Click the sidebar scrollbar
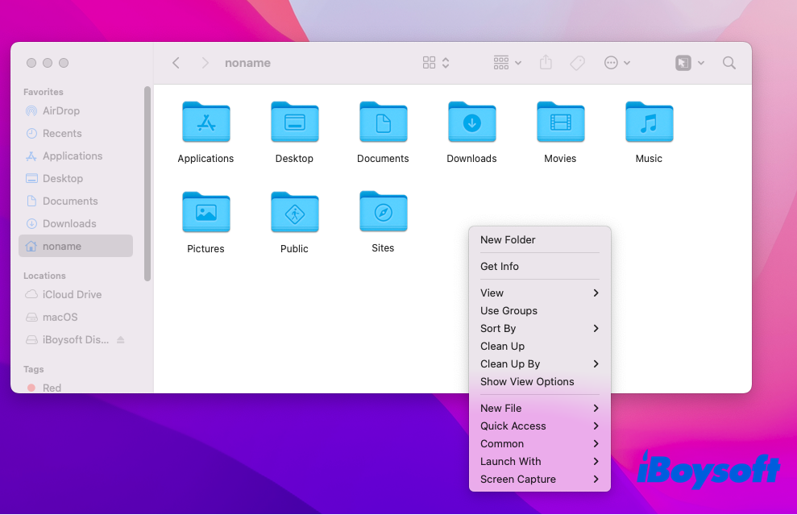 pyautogui.click(x=147, y=184)
